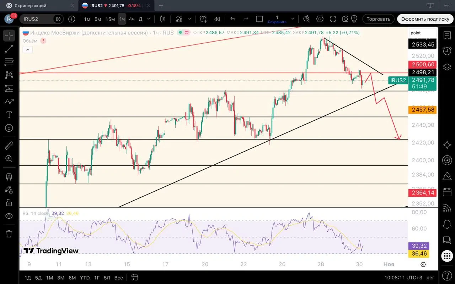455x284 pixels.
Task: Open the save layout dropdown arrow
Action: pos(293,19)
